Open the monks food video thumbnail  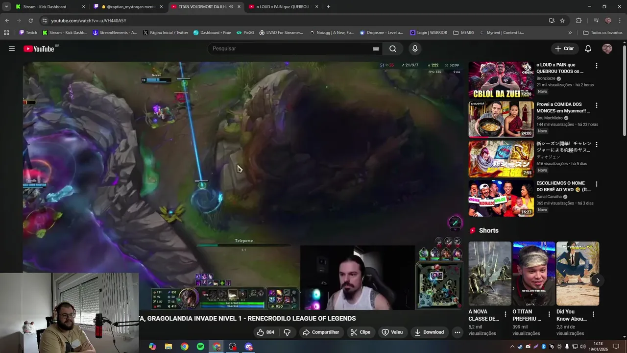501,119
